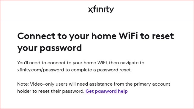Click the word "Connect" in the heading
This screenshot has width=194, height=109.
click(36, 36)
